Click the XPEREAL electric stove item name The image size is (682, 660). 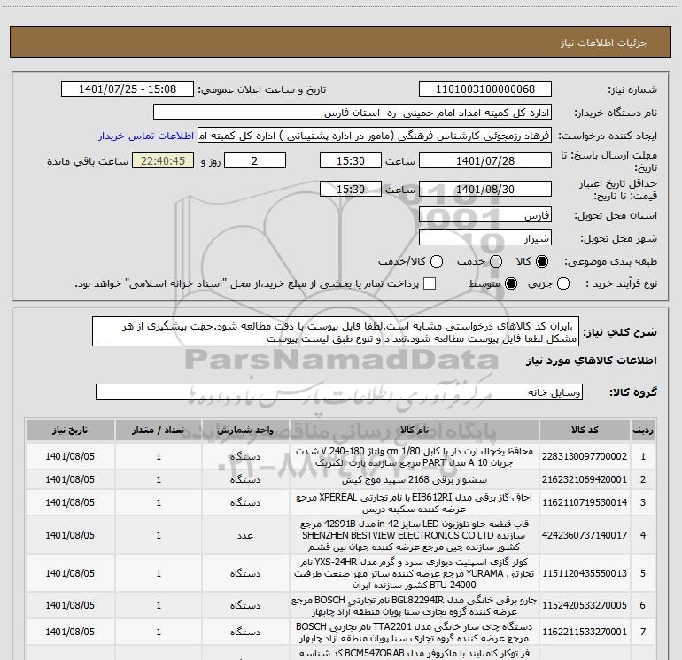pos(415,503)
